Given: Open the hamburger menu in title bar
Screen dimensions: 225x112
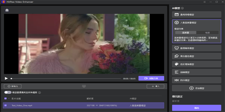Looking at the screenshot, I should tap(204, 2).
